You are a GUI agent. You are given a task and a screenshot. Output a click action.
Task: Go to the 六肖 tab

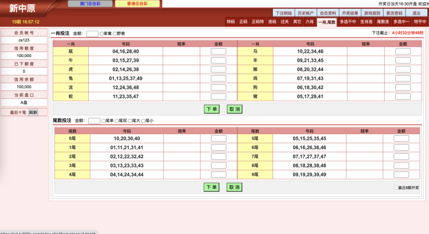coord(309,22)
